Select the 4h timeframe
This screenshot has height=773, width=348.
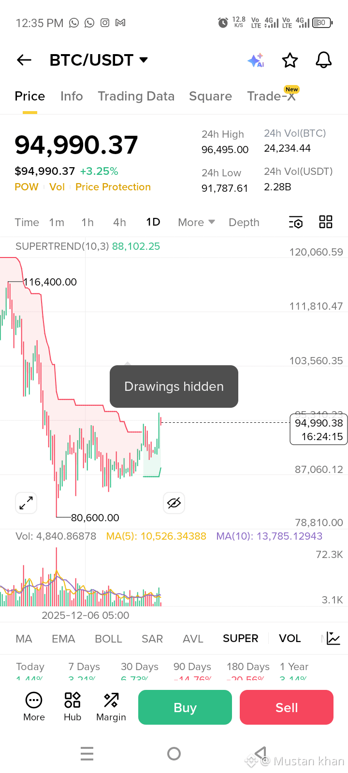119,222
